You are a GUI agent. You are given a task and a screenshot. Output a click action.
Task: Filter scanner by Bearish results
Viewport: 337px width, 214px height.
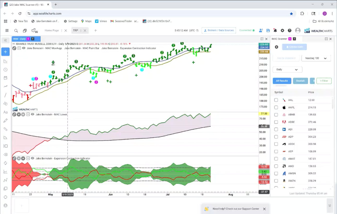tap(300, 81)
